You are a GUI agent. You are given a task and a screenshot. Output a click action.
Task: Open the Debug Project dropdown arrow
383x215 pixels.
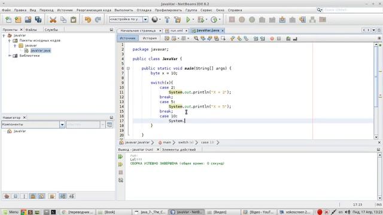206,20
